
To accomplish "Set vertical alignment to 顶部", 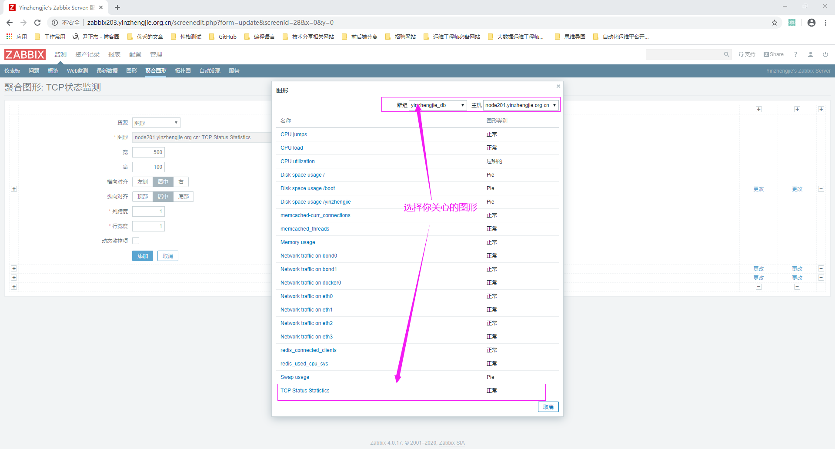I will pos(143,197).
